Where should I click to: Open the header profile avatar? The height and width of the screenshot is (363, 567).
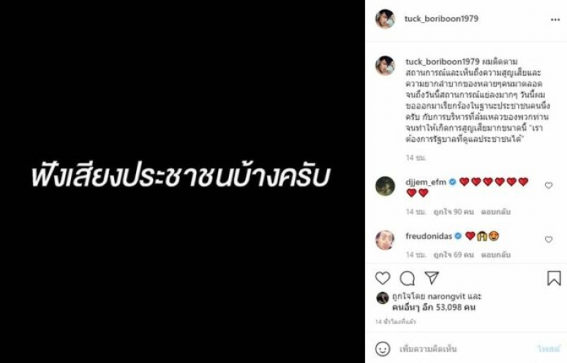click(x=385, y=19)
